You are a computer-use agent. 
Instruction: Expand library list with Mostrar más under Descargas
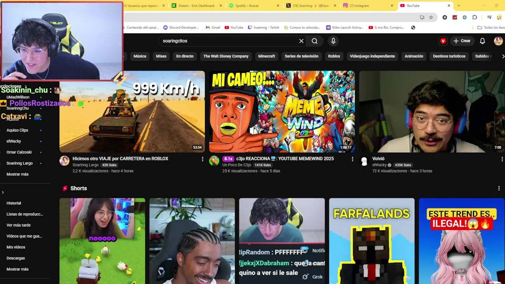pos(18,269)
